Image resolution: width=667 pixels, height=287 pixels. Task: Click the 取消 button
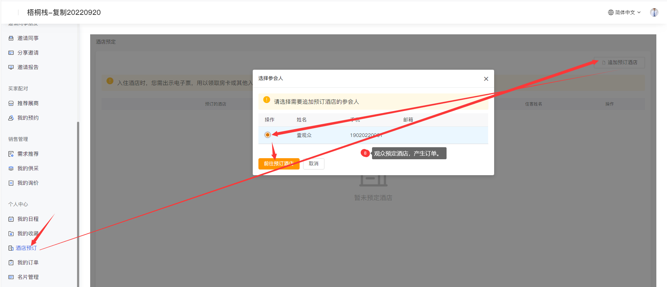[x=314, y=164]
